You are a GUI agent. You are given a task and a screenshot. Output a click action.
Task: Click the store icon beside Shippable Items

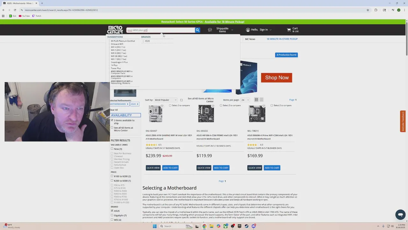click(x=210, y=30)
